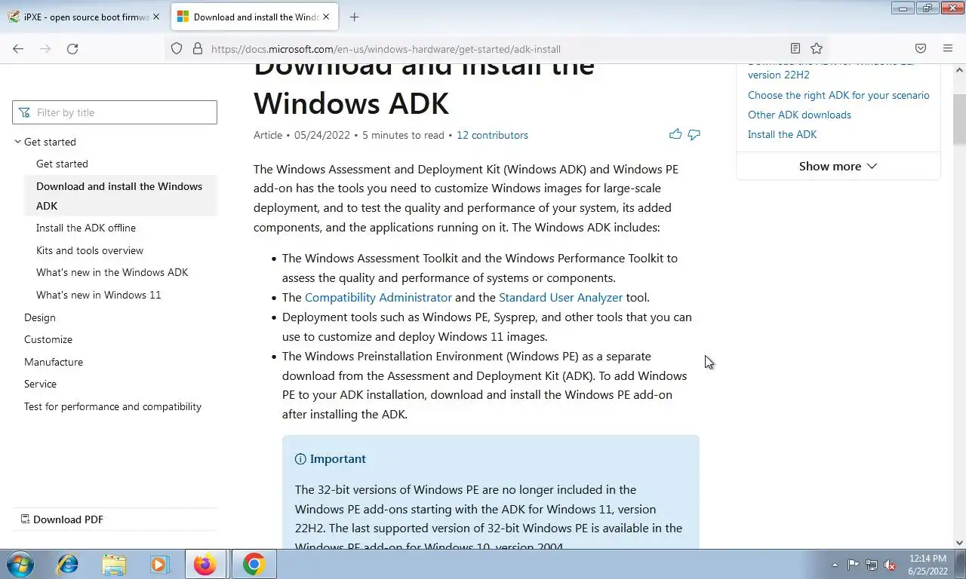Click the muted volume tray icon

(x=890, y=565)
